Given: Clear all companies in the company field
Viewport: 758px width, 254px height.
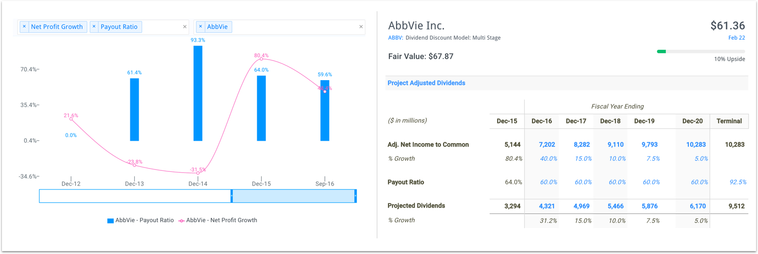Looking at the screenshot, I should [x=361, y=27].
